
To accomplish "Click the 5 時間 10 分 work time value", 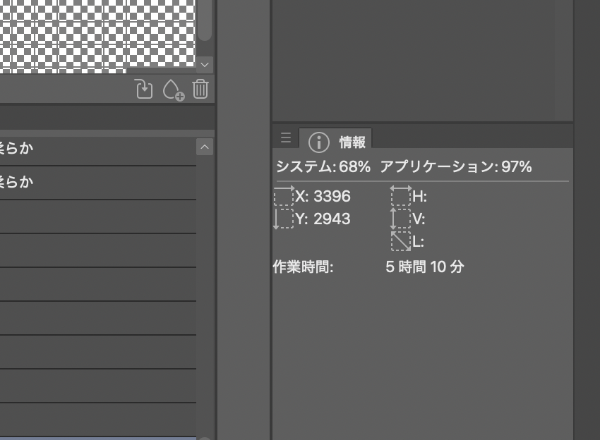I will pyautogui.click(x=424, y=267).
